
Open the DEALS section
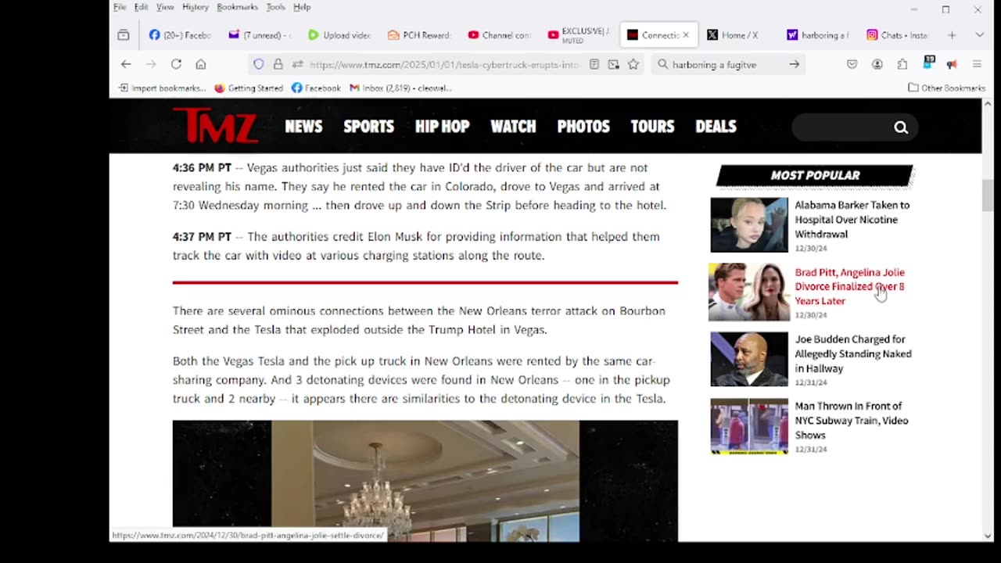[x=716, y=127]
